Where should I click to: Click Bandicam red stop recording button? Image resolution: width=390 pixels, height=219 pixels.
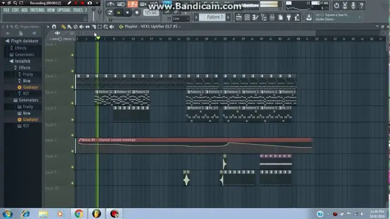click(82, 3)
